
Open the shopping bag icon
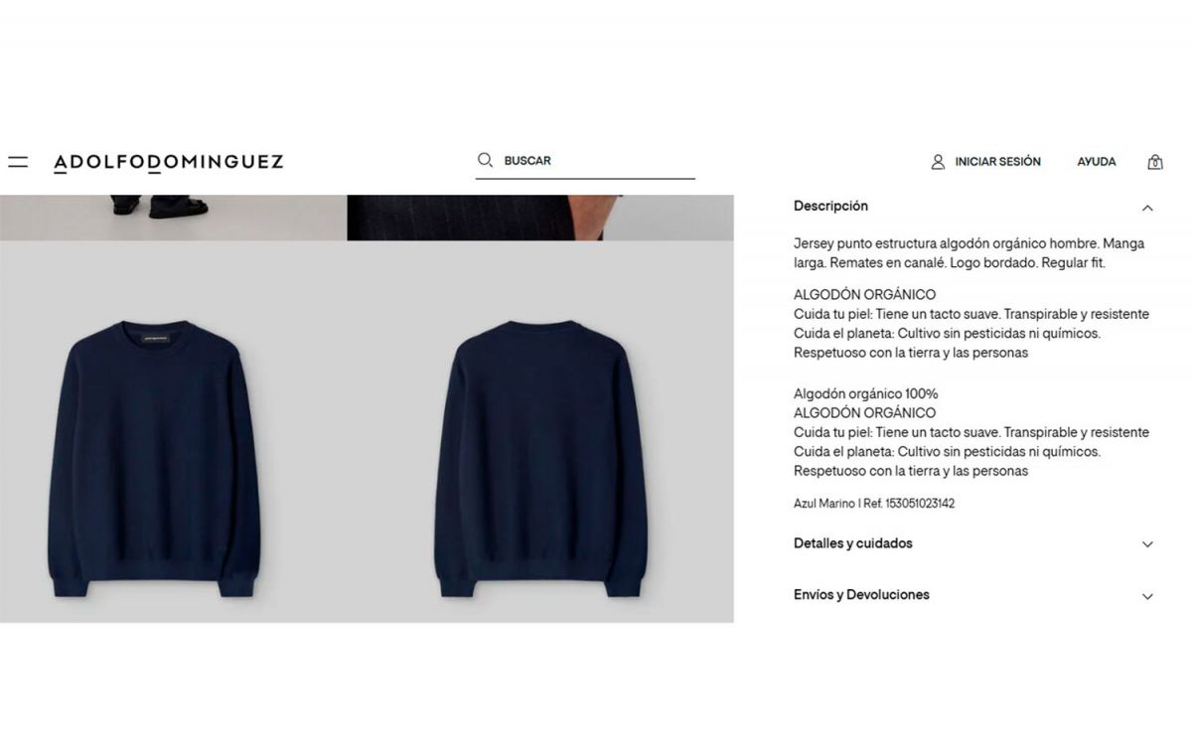[x=1154, y=162]
